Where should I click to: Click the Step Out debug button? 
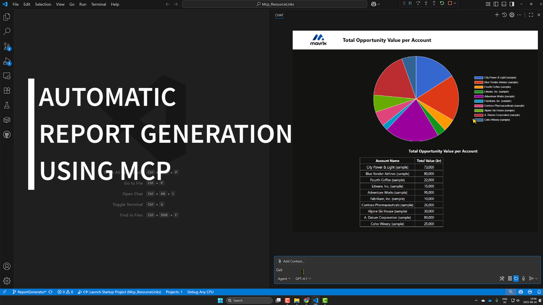[x=434, y=3]
